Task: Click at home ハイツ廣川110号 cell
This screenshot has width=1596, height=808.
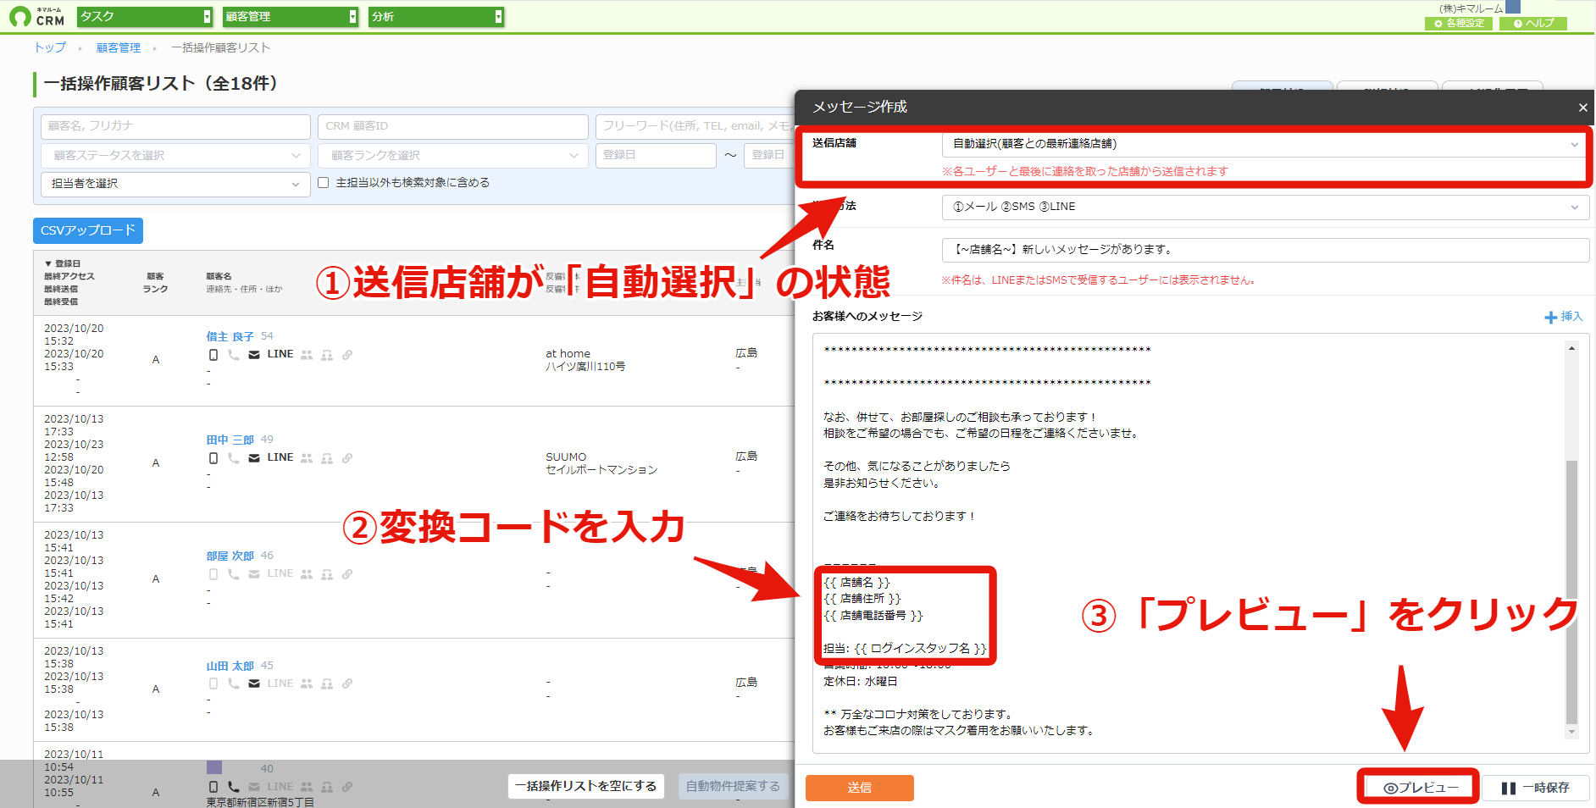Action: [585, 360]
